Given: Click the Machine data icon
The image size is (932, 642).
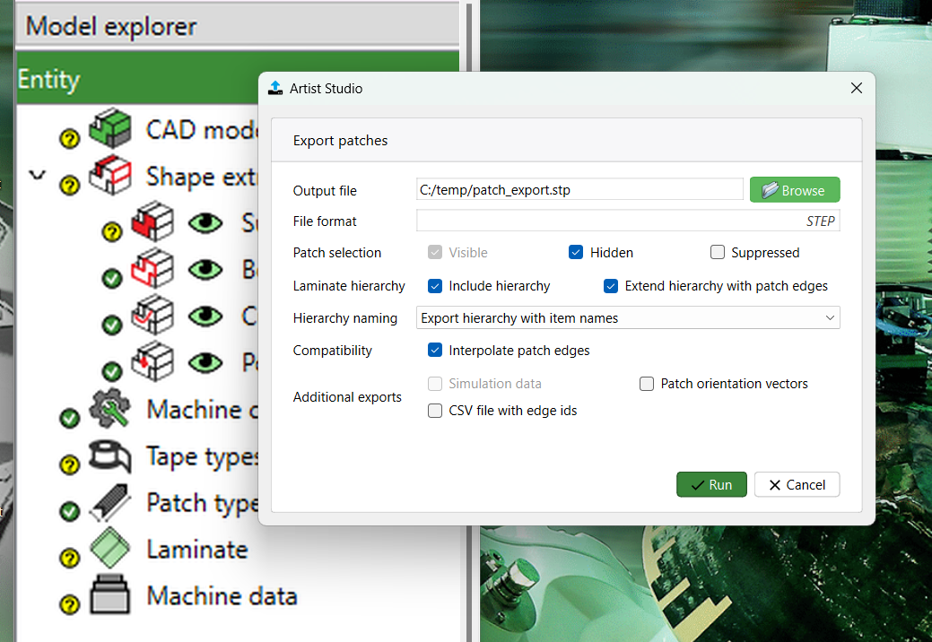Looking at the screenshot, I should [x=110, y=596].
